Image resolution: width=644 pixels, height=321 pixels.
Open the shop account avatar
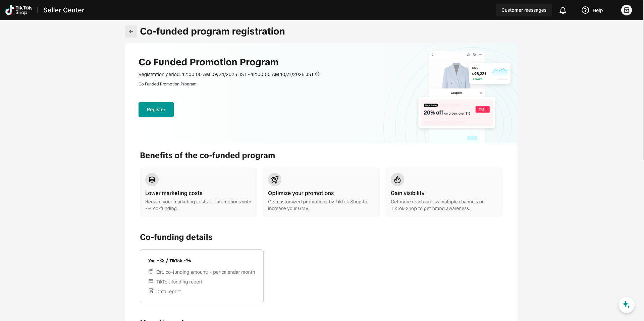pos(626,10)
